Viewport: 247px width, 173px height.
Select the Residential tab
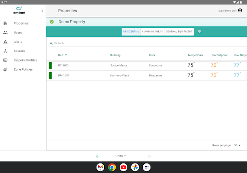(x=131, y=32)
